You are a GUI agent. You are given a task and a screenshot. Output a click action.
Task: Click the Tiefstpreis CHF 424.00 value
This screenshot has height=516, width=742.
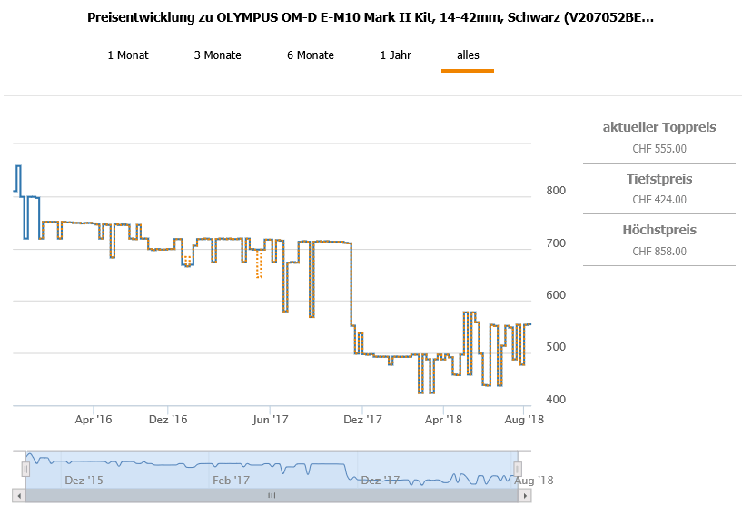pos(659,200)
